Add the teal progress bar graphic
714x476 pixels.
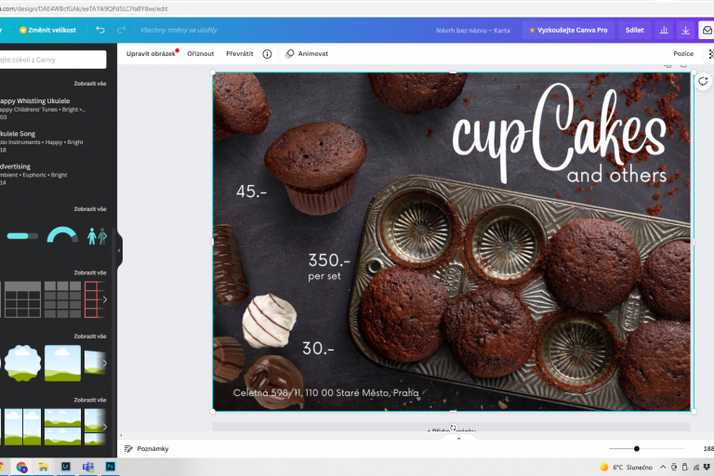coord(22,236)
